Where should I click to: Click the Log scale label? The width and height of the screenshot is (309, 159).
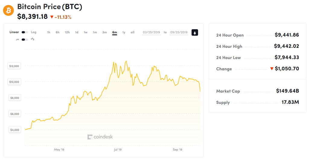pos(33,32)
